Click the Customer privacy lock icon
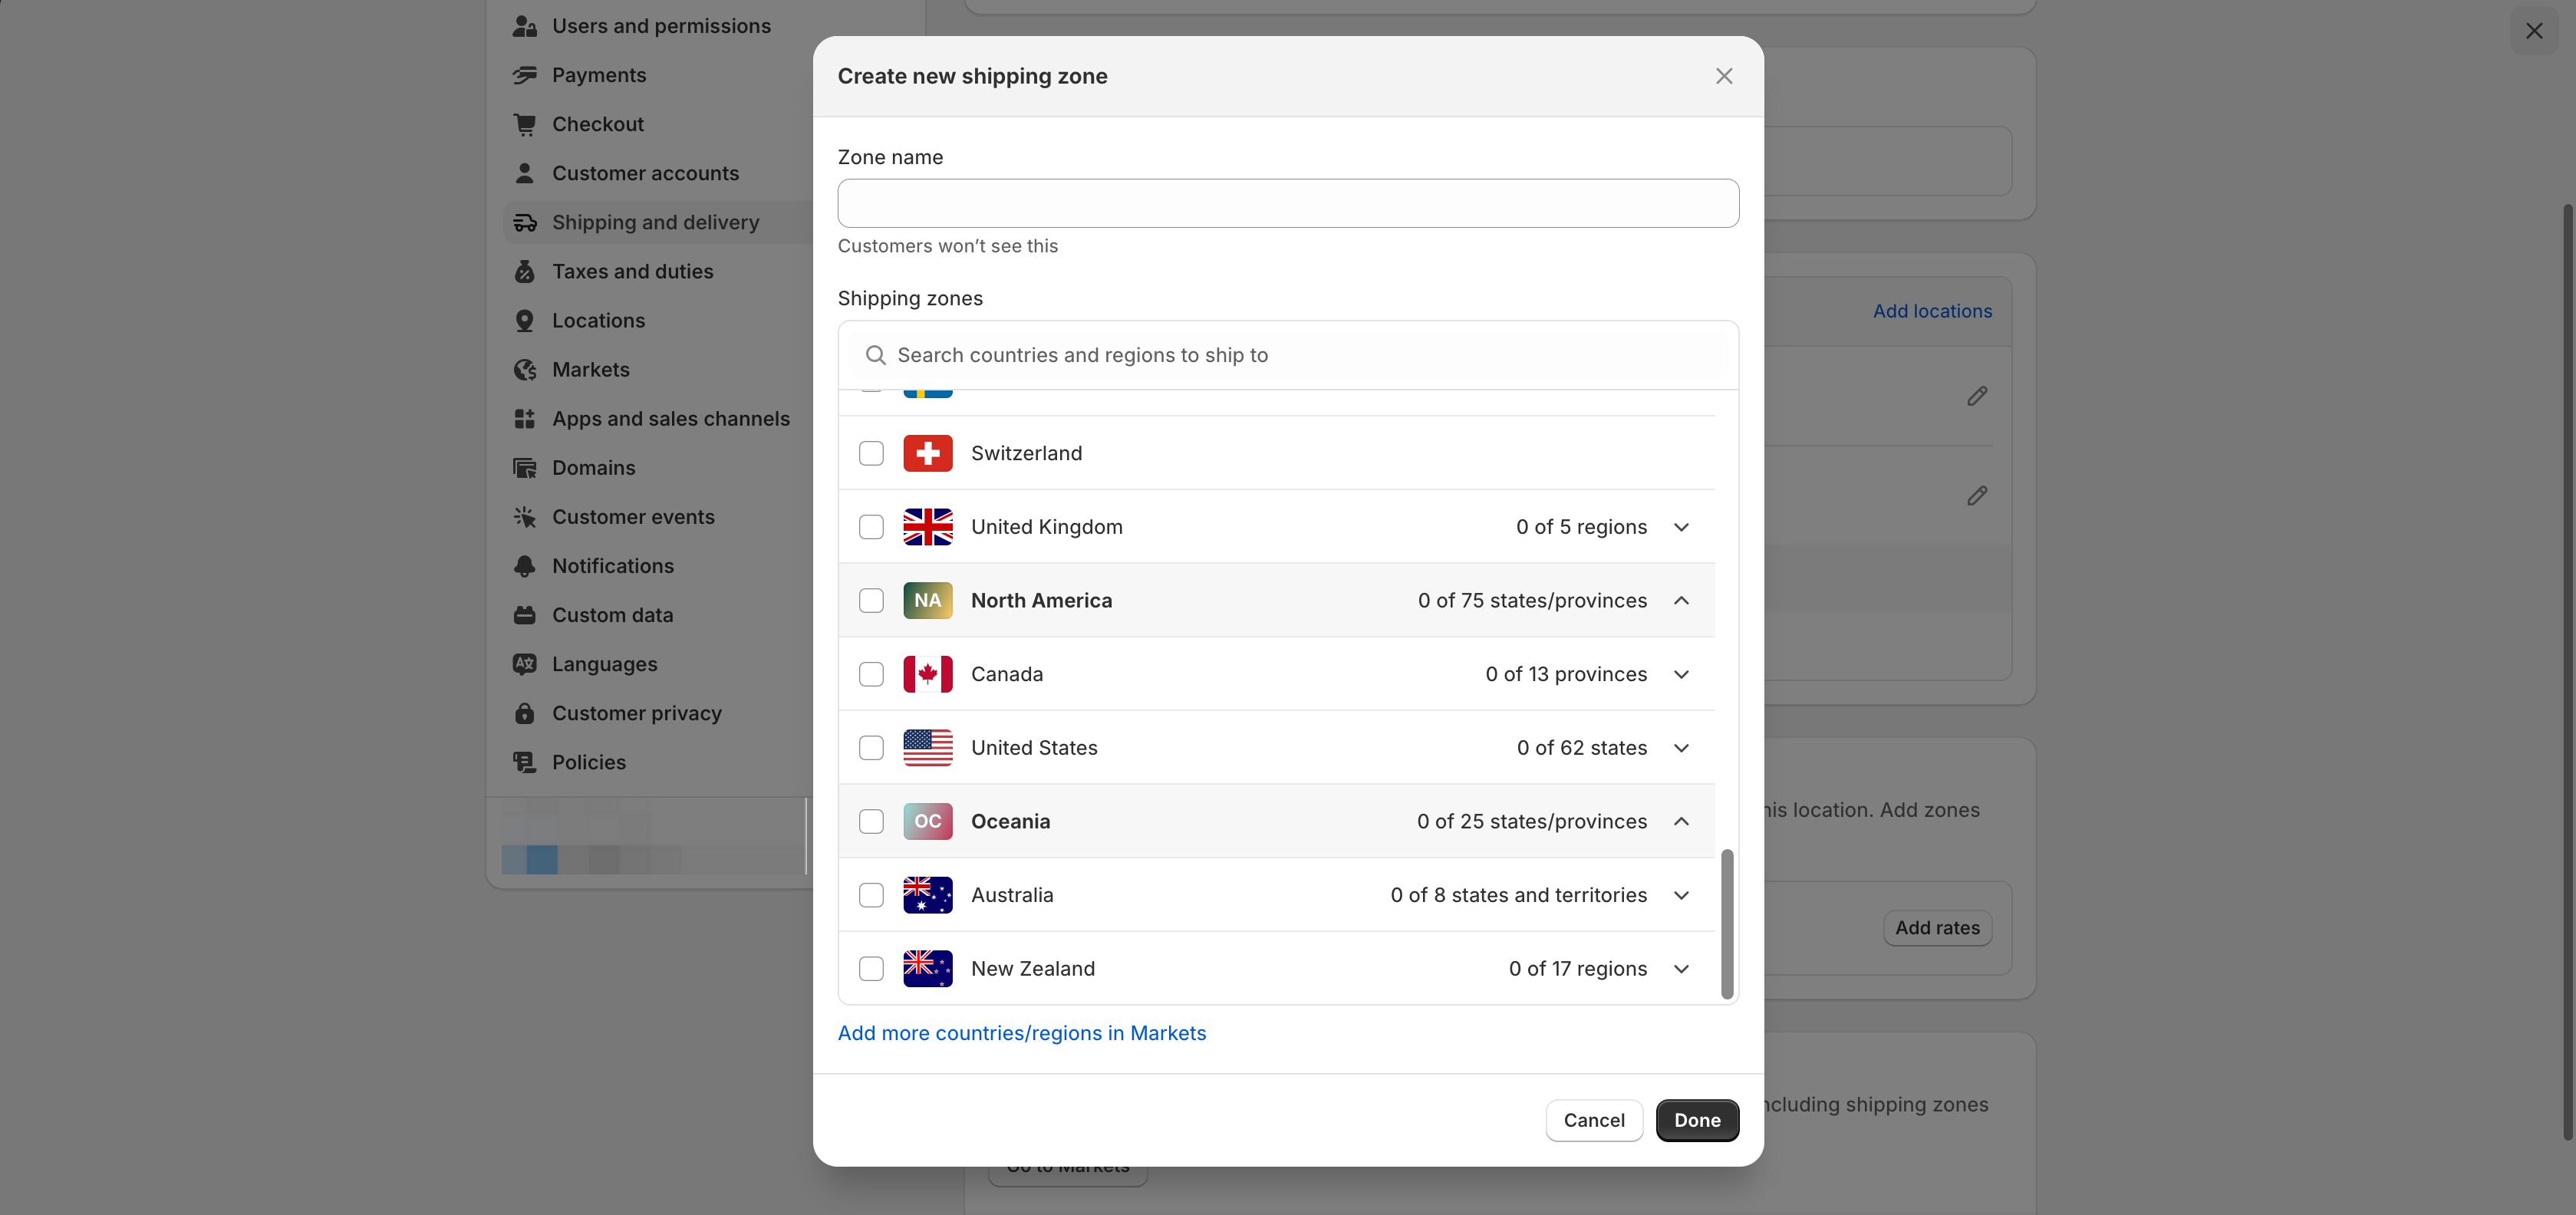2576x1215 pixels. 524,713
